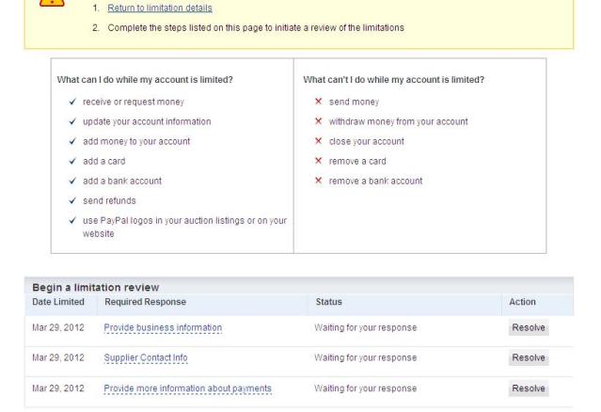Resolve the Supplier Contact Info limitation
The image size is (601, 412).
tap(529, 357)
